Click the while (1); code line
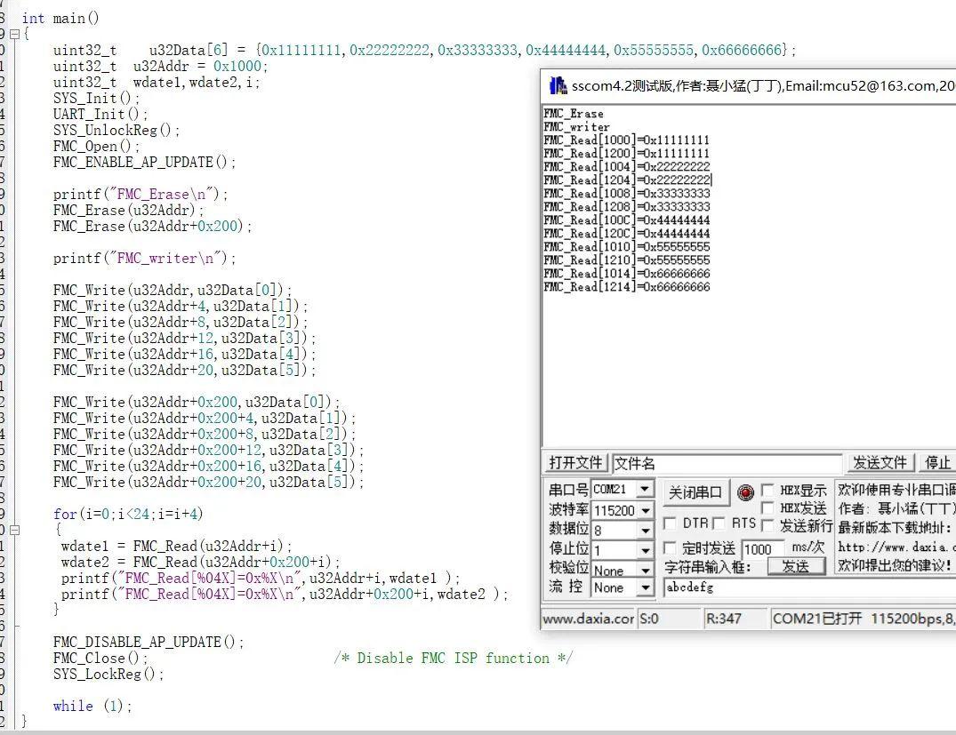The height and width of the screenshot is (735, 956). click(x=92, y=706)
